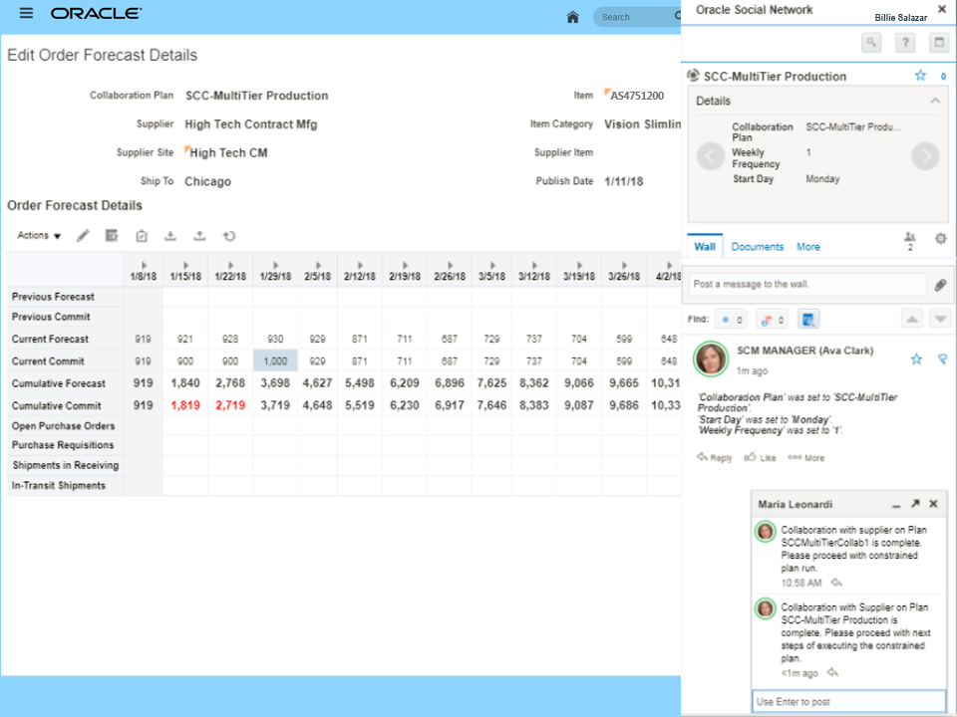Viewport: 957px width, 717px height.
Task: Open the hamburger navigation menu
Action: click(x=26, y=13)
